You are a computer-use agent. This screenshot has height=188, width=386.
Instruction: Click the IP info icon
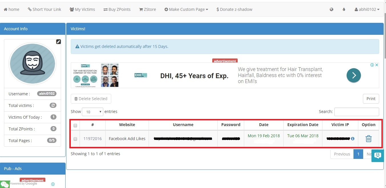tap(353, 139)
